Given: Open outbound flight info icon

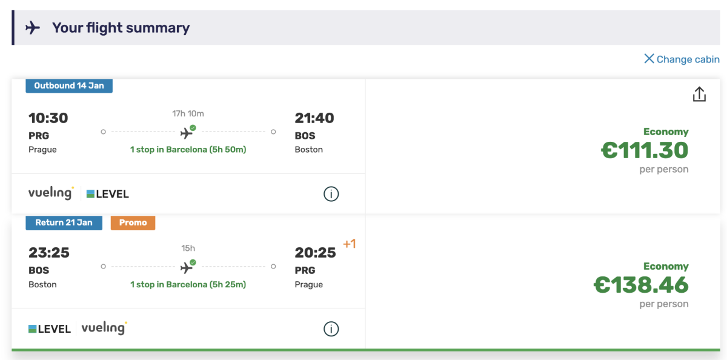Looking at the screenshot, I should 331,194.
